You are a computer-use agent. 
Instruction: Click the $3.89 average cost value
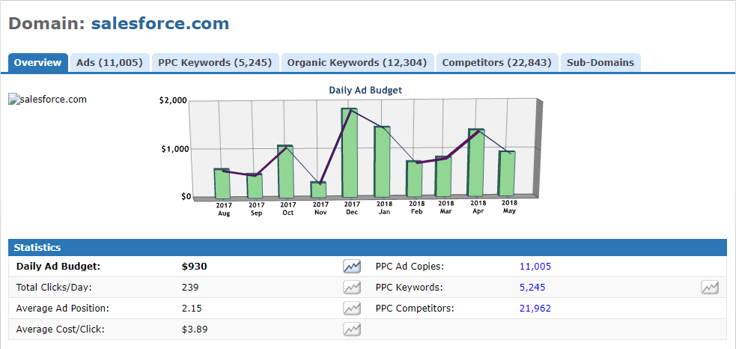pos(195,330)
